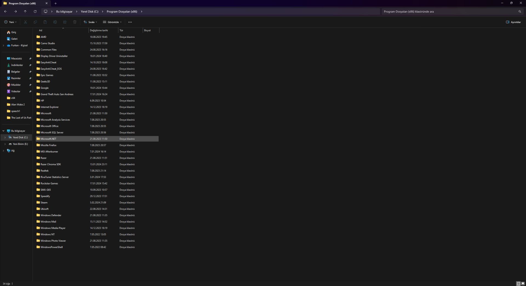This screenshot has width=526, height=286.
Task: Open the three-dot more options menu
Action: click(130, 22)
